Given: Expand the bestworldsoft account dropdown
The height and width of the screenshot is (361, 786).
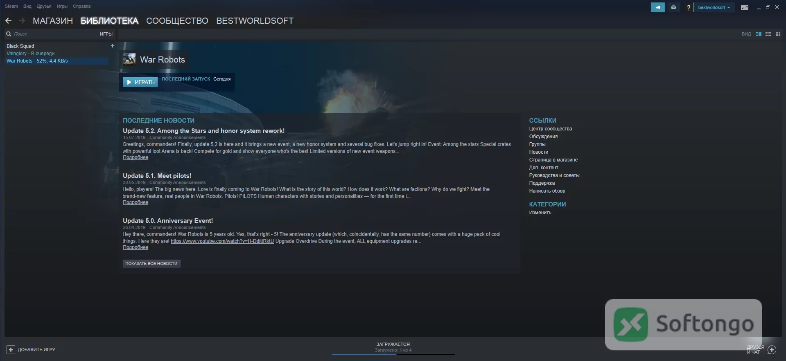Looking at the screenshot, I should [714, 7].
